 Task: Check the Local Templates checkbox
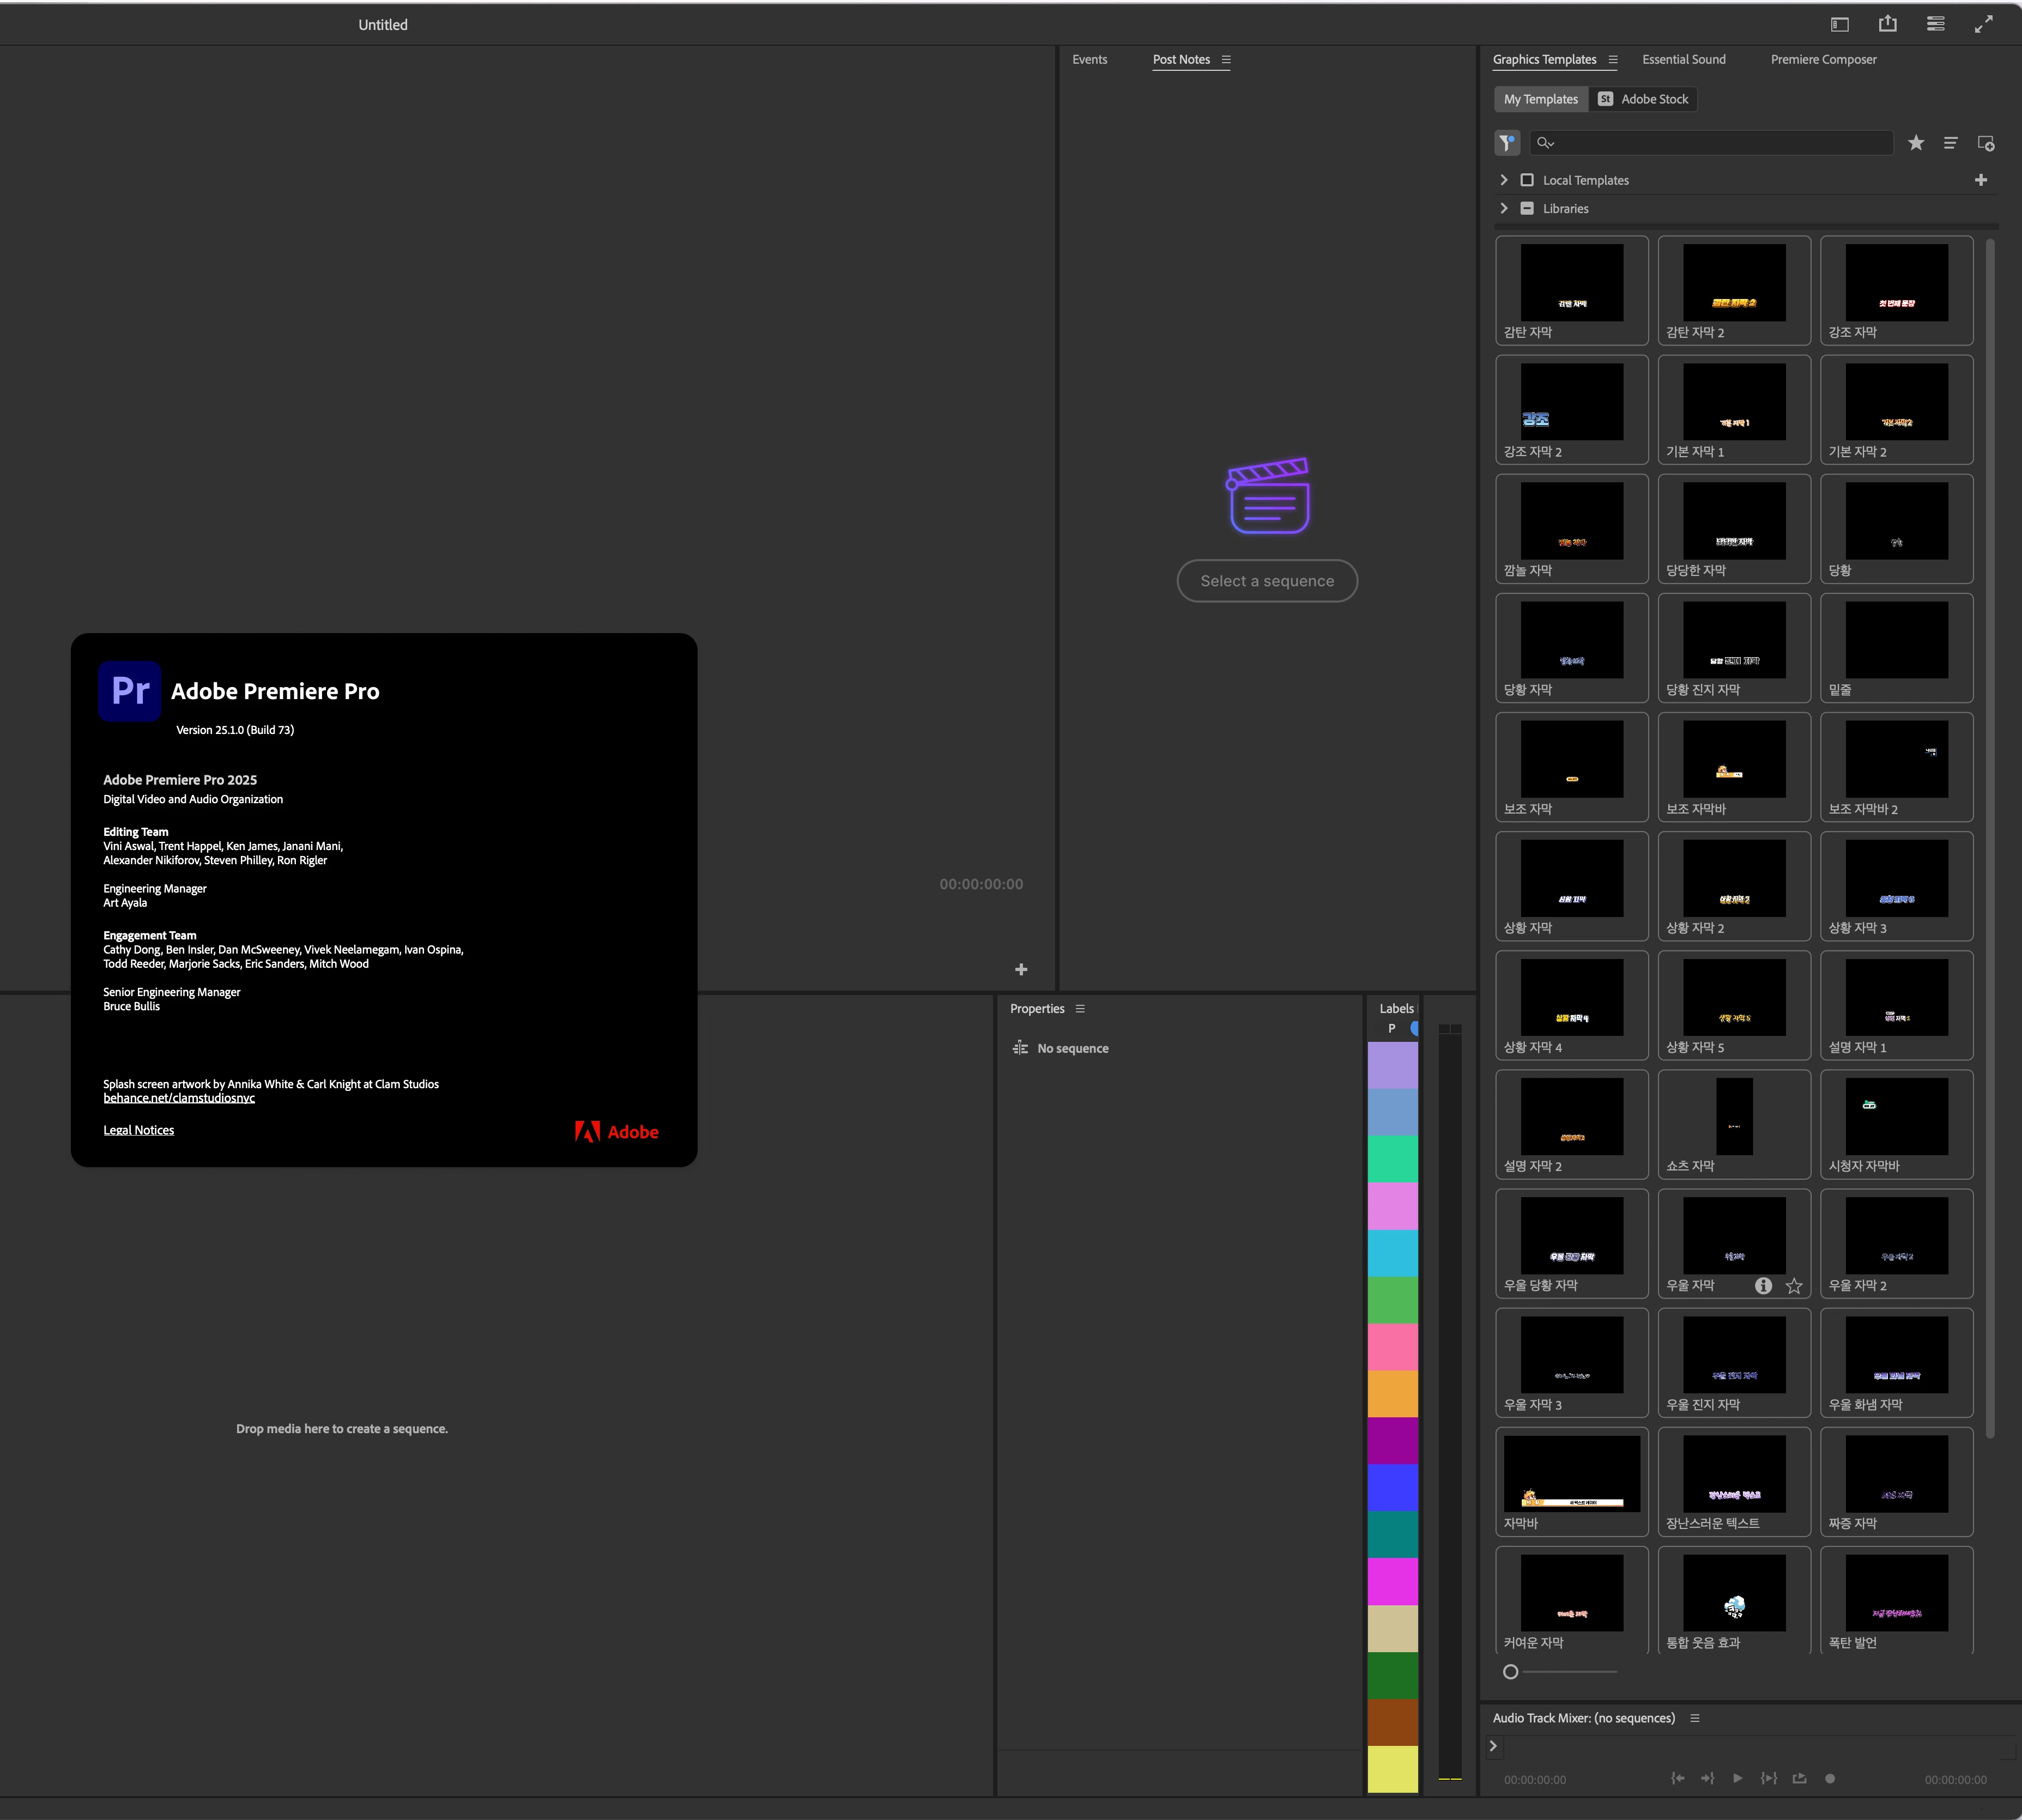point(1527,180)
